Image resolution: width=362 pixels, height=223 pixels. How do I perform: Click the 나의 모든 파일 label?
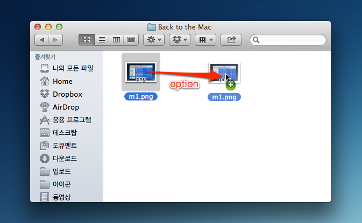tap(73, 68)
